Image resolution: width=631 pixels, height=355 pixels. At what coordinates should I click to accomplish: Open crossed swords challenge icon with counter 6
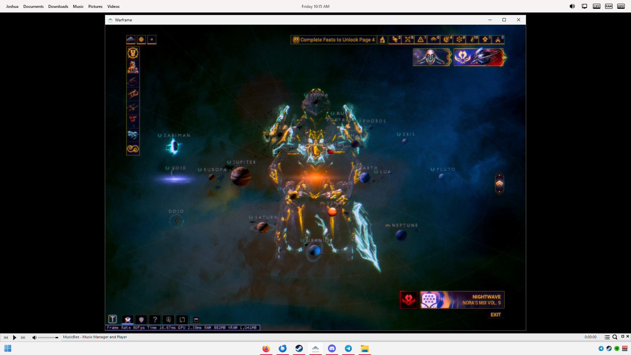click(x=408, y=40)
